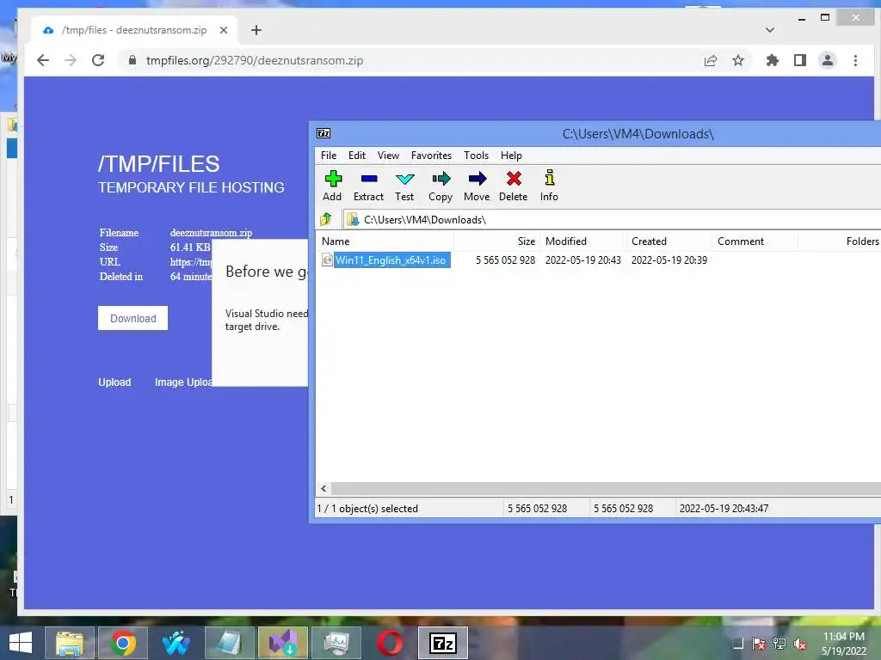Click the left arrow of 7-Zip horizontal scrollbar
This screenshot has width=881, height=660.
[323, 488]
